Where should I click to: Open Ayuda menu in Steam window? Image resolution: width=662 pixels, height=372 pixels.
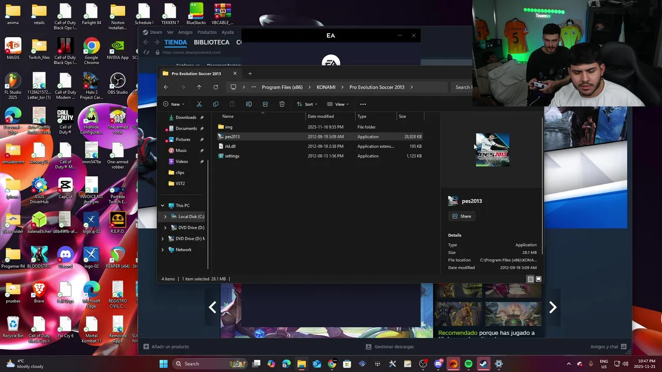(228, 32)
